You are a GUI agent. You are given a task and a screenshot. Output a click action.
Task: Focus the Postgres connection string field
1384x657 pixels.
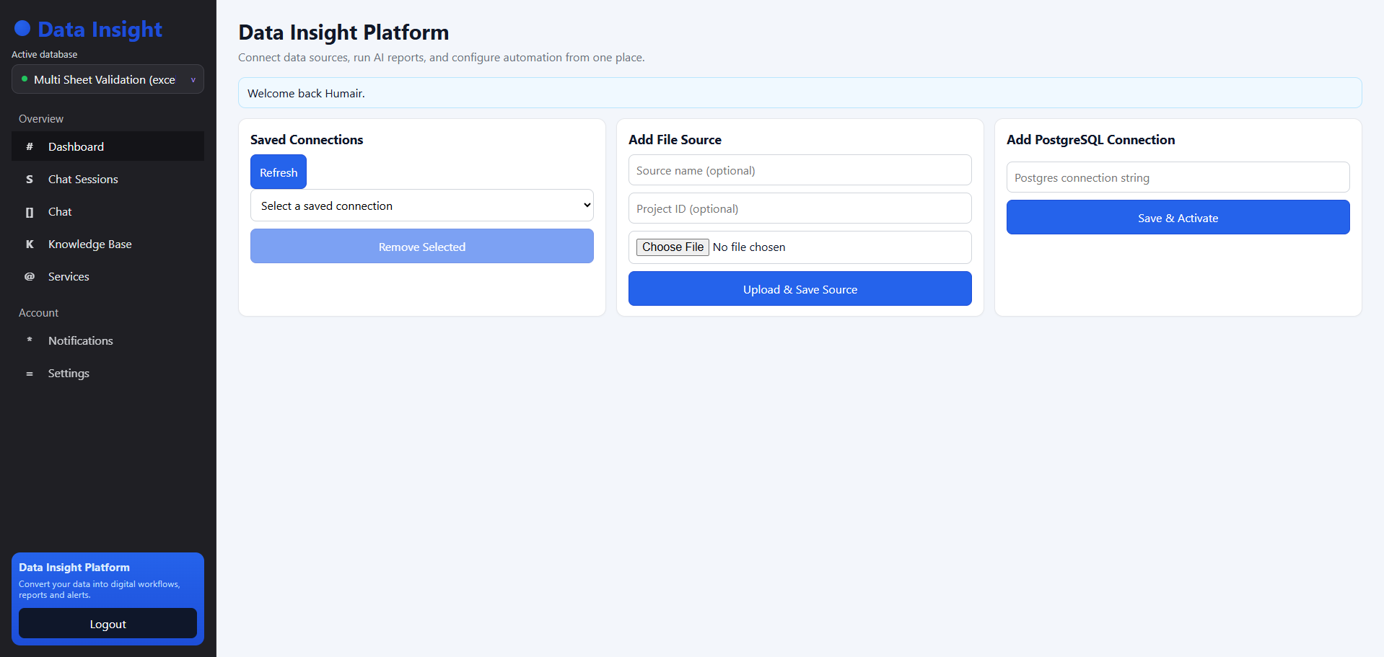pos(1178,177)
